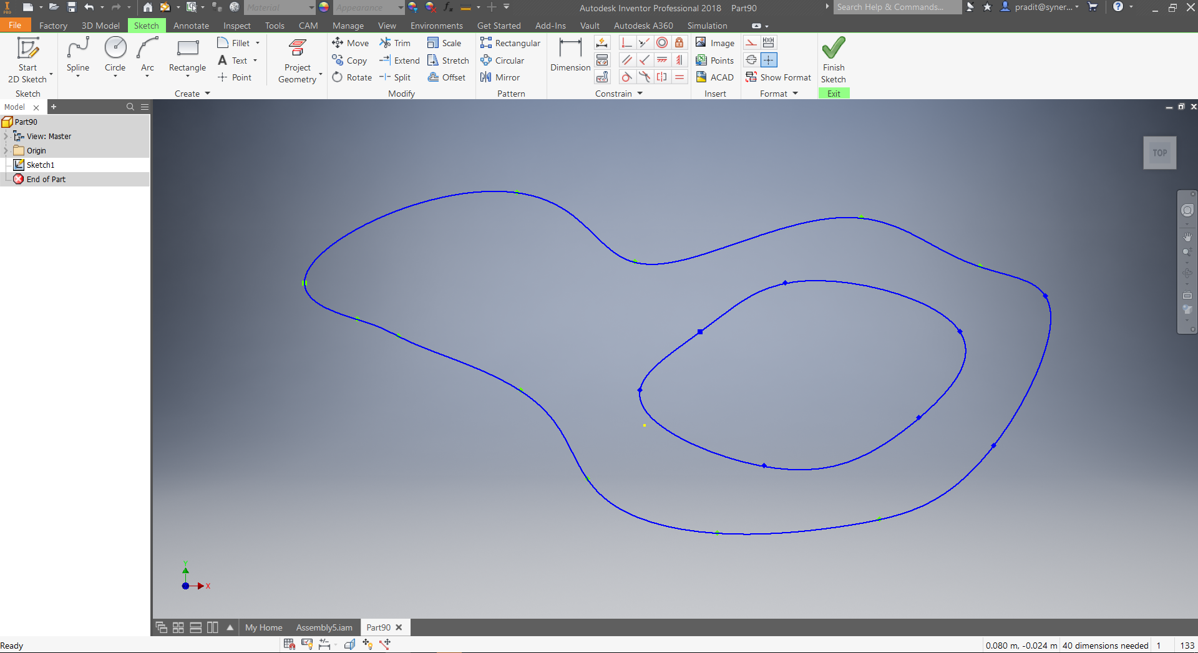Toggle Snap to Grid in status bar
1198x653 pixels.
click(289, 644)
